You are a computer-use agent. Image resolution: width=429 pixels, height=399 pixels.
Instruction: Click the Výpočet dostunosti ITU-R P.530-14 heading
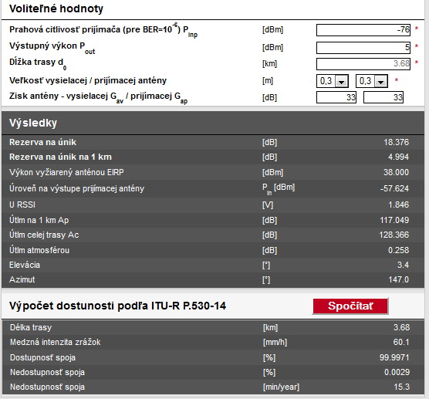117,306
